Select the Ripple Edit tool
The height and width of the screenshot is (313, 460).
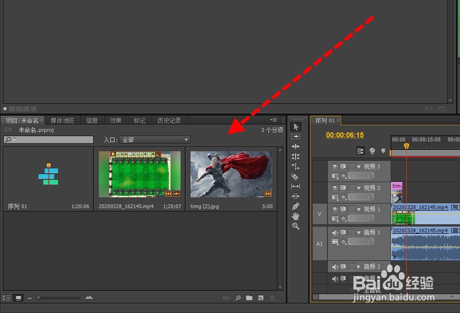[x=296, y=146]
